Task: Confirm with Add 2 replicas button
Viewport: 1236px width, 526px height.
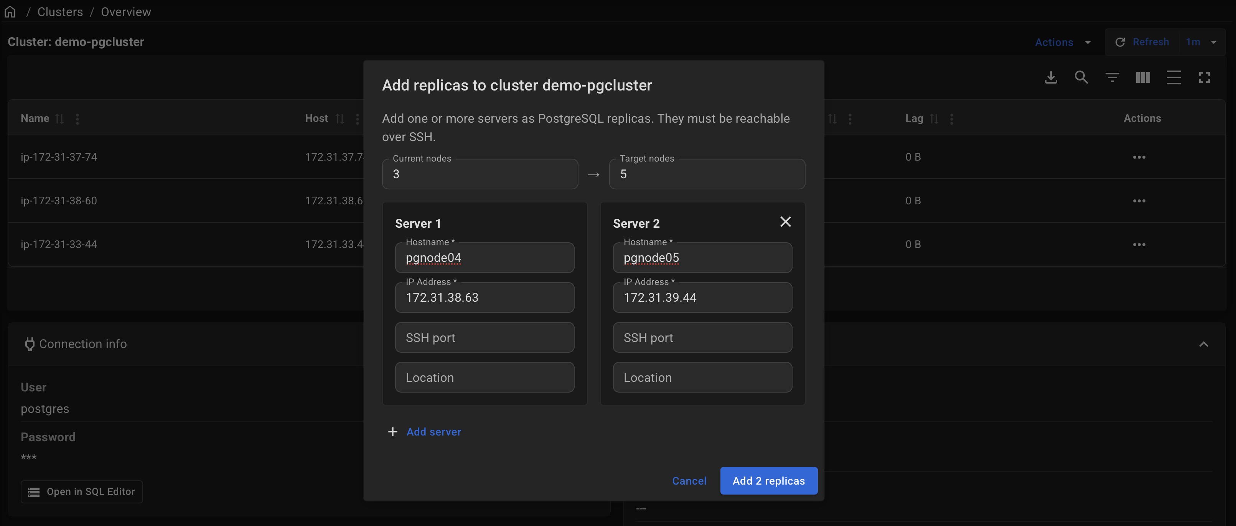Action: (x=769, y=480)
